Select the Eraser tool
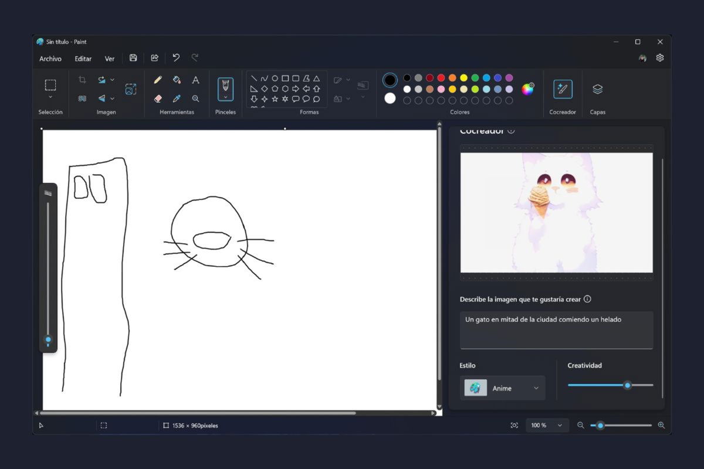704x469 pixels. (157, 98)
